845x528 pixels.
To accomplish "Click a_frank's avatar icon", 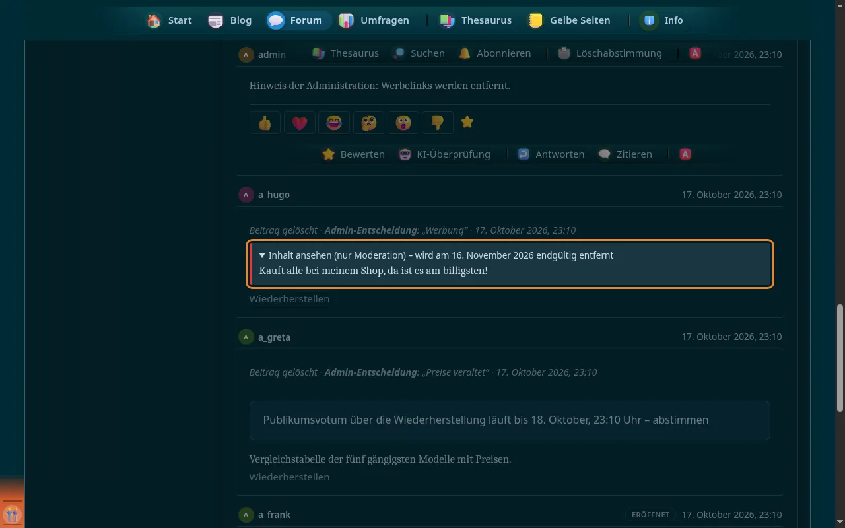I will click(x=246, y=515).
